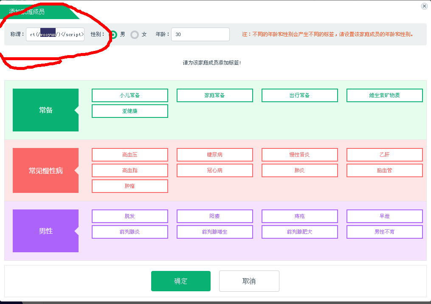Click the 常见慢性病 category block
The height and width of the screenshot is (304, 431).
click(x=45, y=170)
